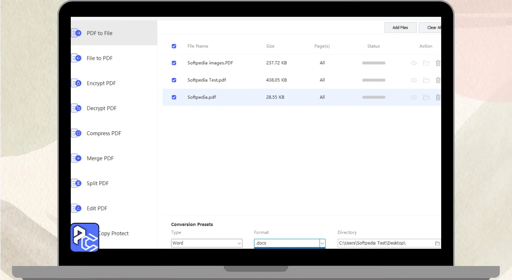Expand the Format dropdown showing .docx
The image size is (512, 280).
click(322, 243)
